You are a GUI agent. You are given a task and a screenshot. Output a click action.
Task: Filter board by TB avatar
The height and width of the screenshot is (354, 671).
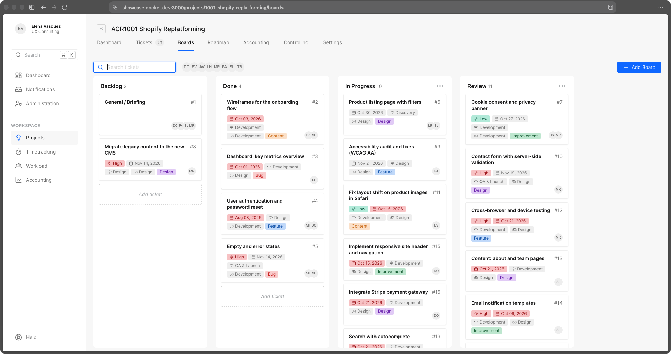click(240, 67)
